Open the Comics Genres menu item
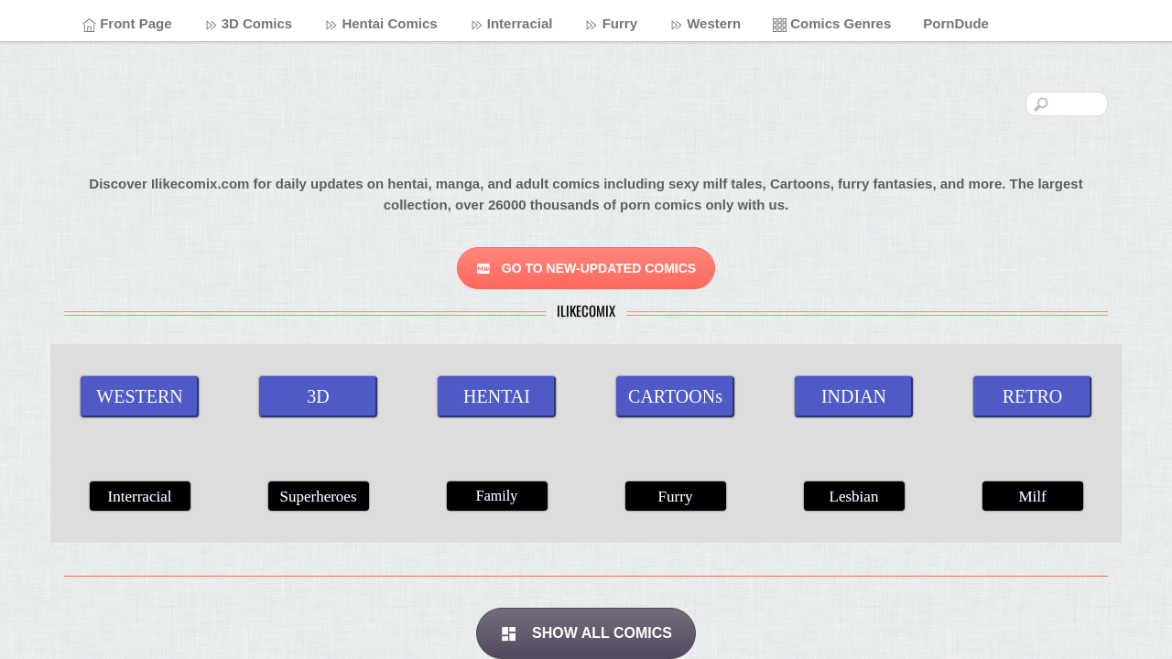Screen dimensions: 1172x659 coord(831,24)
